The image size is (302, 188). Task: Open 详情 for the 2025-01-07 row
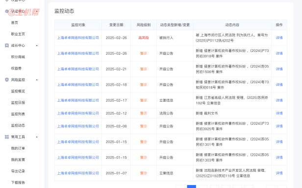(279, 173)
